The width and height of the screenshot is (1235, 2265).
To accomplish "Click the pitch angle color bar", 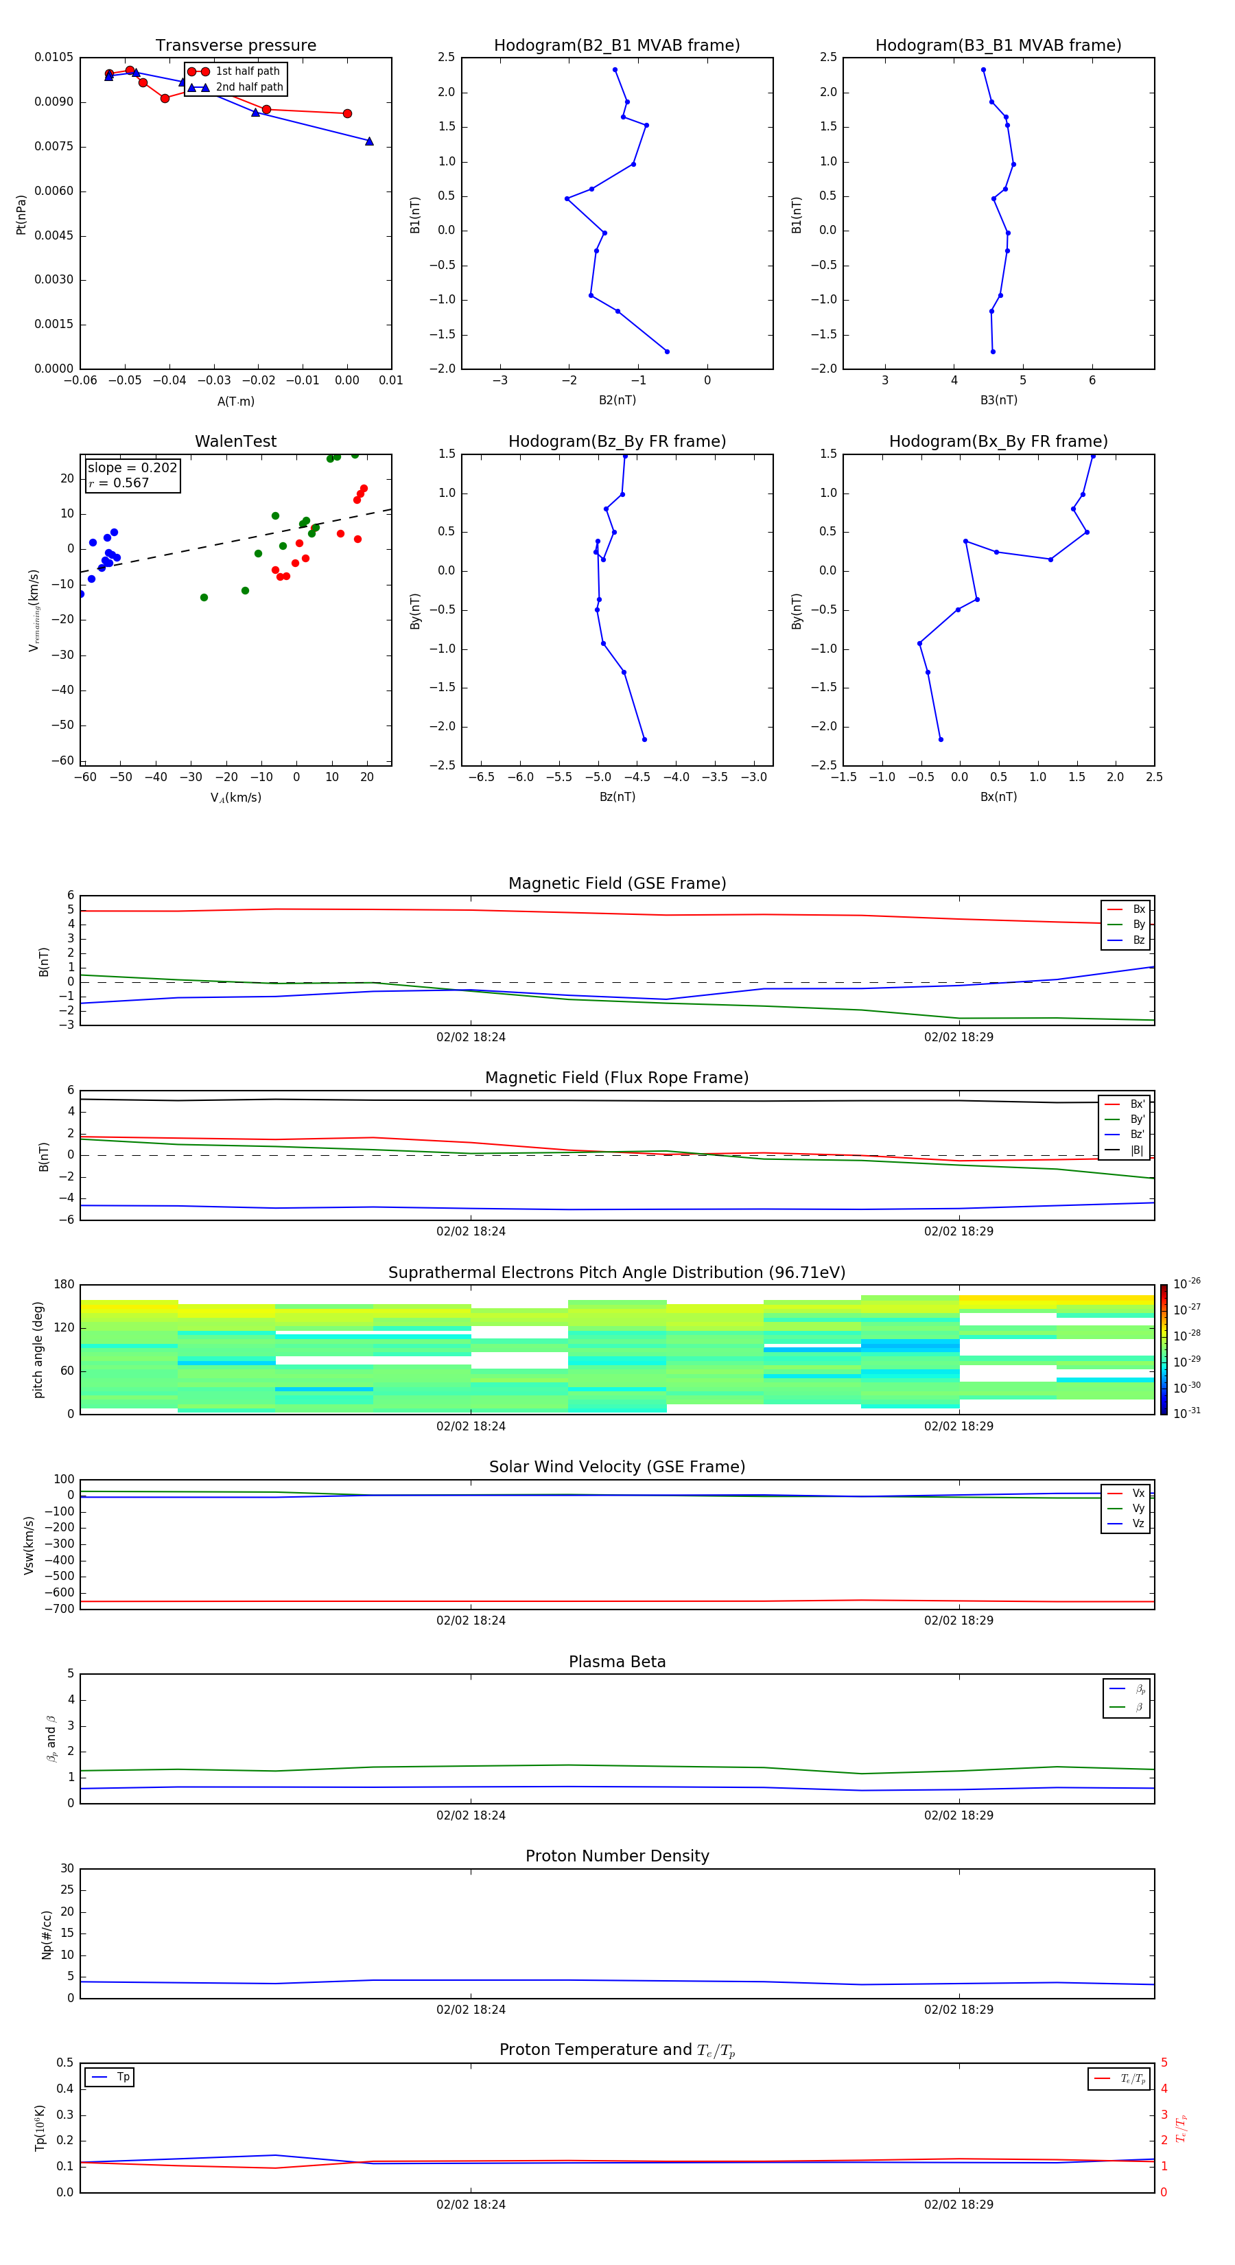I will click(1164, 1349).
